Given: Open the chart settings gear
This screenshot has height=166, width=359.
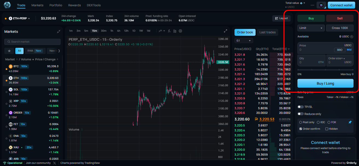Looking at the screenshot, I should point(180,31).
